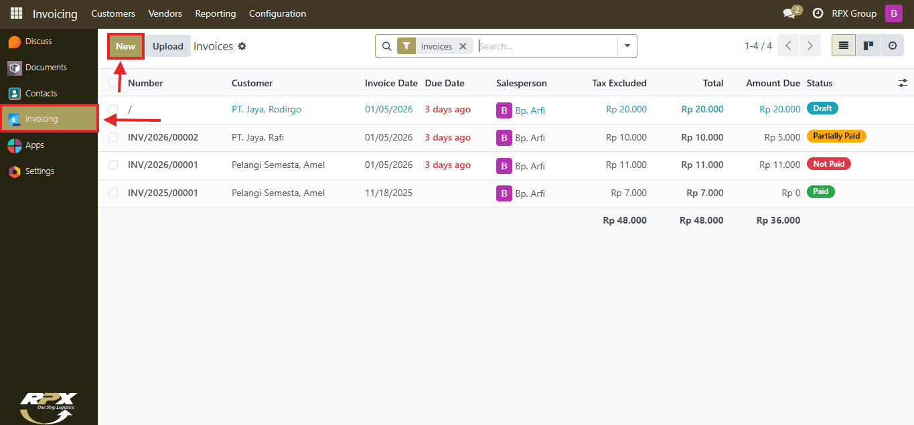Viewport: 914px width, 425px height.
Task: Tick the checkbox for INV/2026/00002
Action: pos(113,137)
